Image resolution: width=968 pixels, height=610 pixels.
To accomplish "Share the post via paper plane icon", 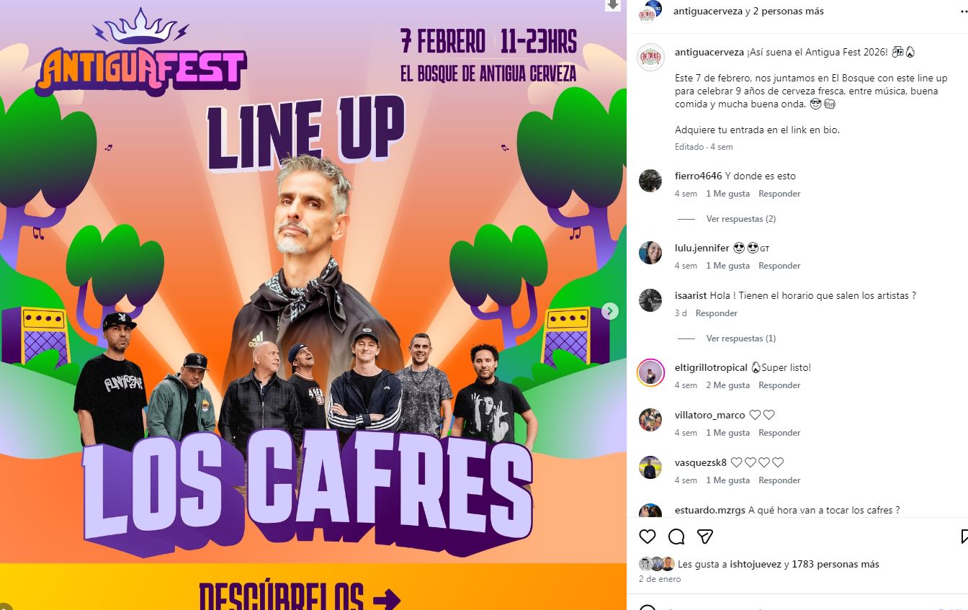I will (x=705, y=537).
